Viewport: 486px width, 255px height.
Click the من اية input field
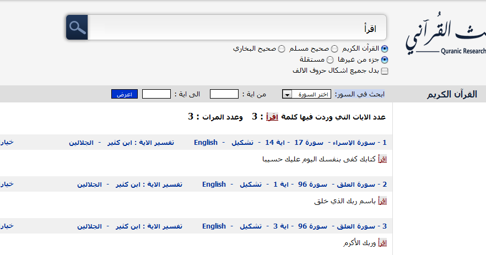coord(224,94)
